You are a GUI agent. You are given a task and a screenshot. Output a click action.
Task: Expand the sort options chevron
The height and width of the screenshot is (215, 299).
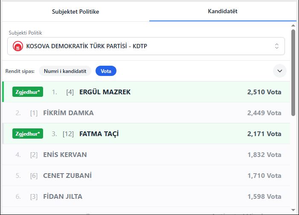(x=280, y=71)
